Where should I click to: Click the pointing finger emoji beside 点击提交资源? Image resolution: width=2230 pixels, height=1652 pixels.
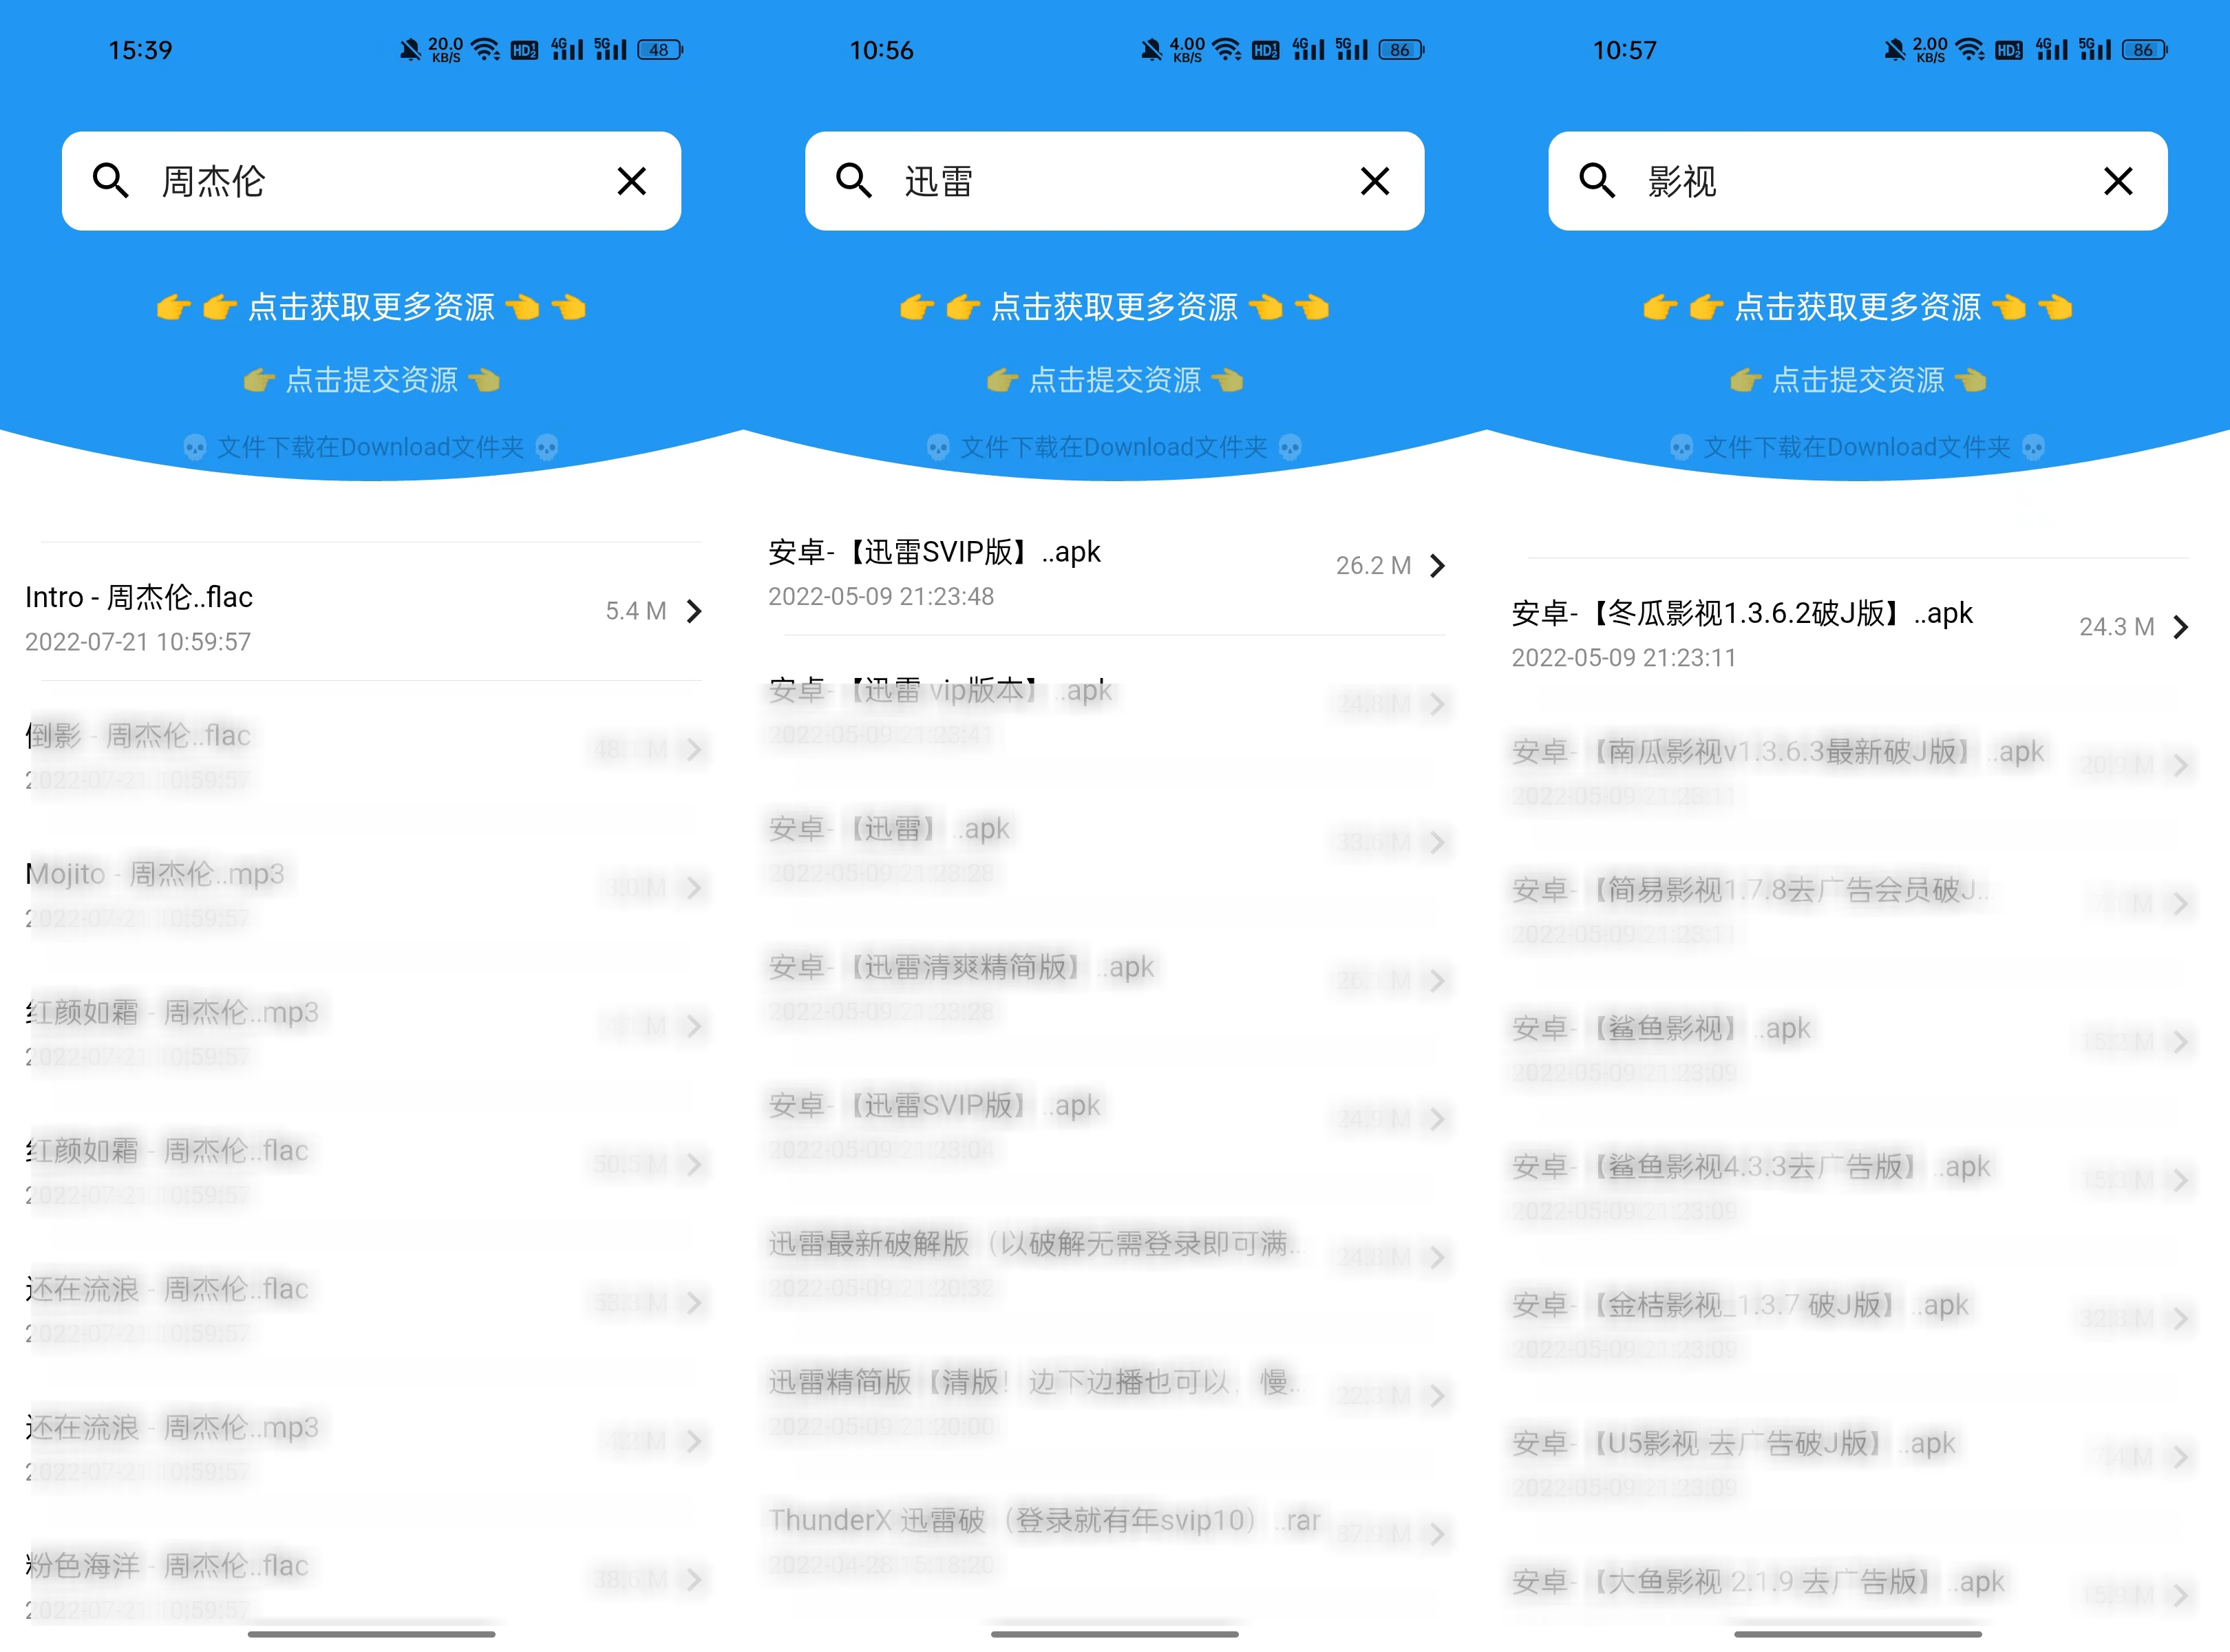pyautogui.click(x=259, y=380)
